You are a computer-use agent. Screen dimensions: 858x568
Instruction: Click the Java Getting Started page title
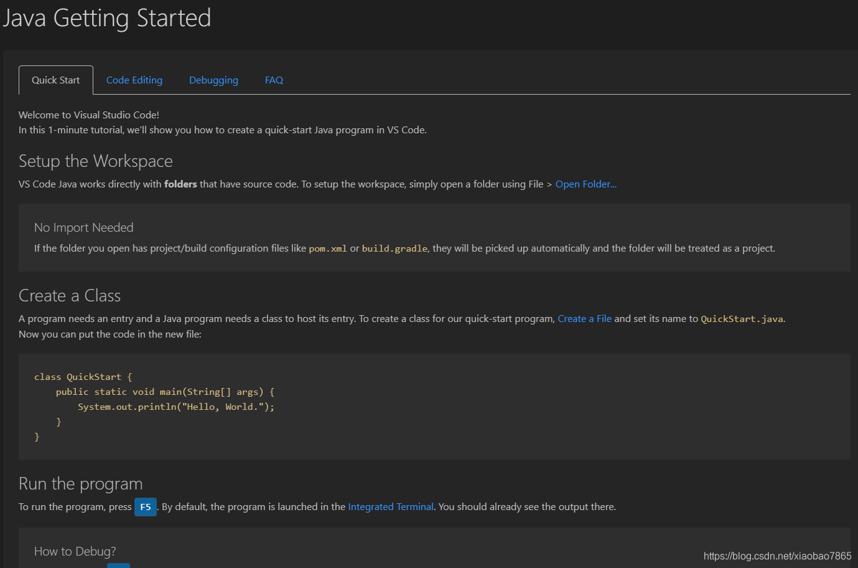(107, 18)
